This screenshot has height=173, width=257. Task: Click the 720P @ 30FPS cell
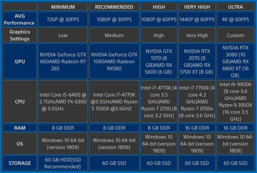coord(63,19)
